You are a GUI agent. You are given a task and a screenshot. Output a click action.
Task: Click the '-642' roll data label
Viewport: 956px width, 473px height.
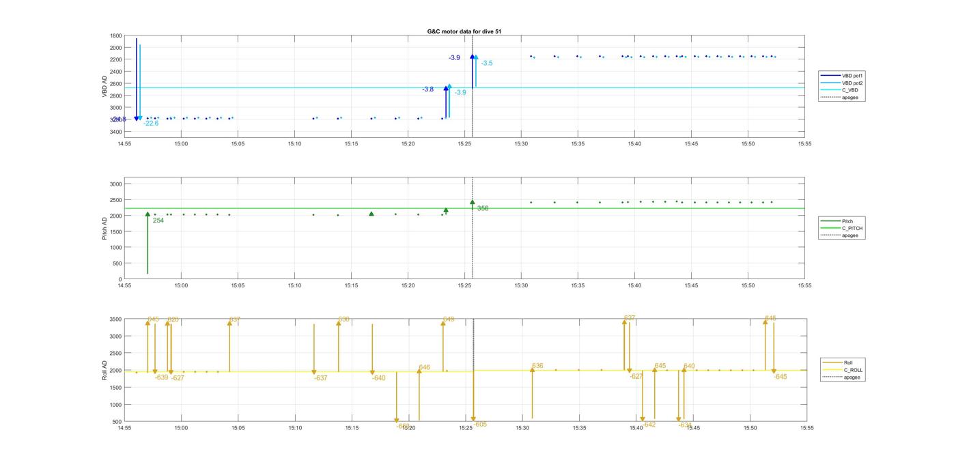649,425
